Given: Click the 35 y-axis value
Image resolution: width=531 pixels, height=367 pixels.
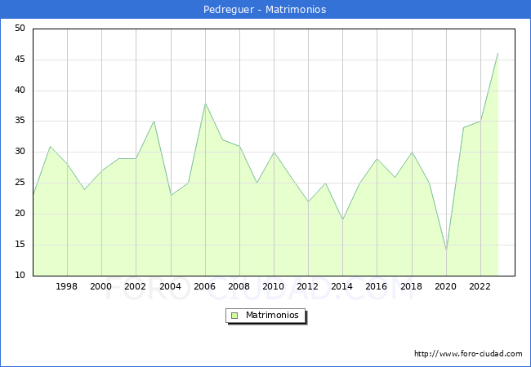Looking at the screenshot, I should (20, 121).
